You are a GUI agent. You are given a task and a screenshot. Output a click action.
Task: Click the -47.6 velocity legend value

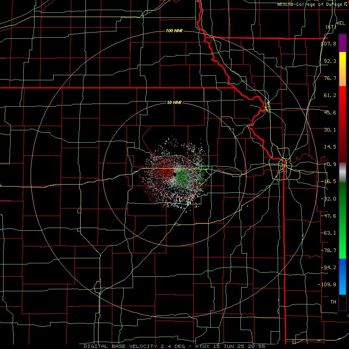coord(329,216)
